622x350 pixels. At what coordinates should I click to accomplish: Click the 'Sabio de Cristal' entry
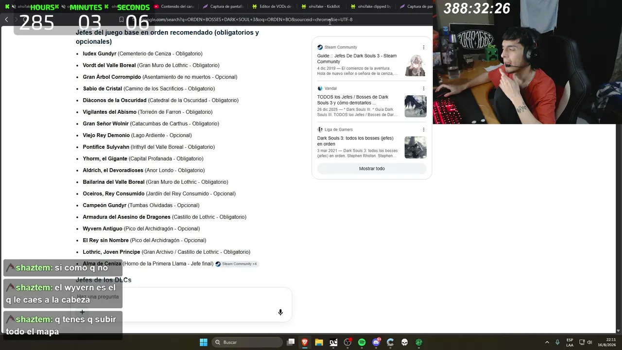[103, 88]
